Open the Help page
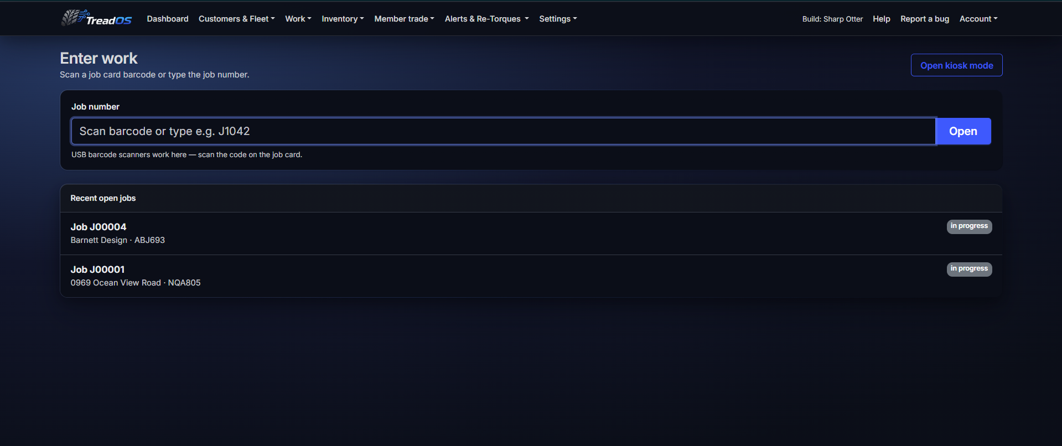The height and width of the screenshot is (446, 1062). point(882,19)
